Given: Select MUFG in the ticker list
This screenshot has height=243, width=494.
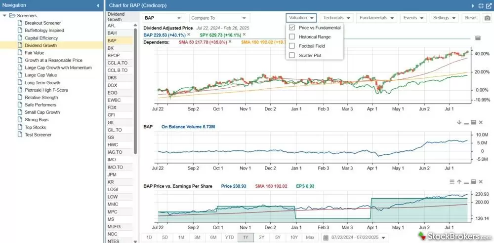Looking at the screenshot, I should coord(119,227).
